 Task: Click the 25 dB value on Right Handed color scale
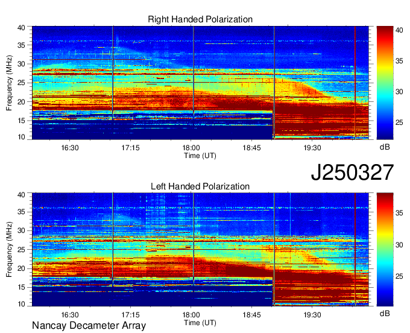tap(399, 122)
